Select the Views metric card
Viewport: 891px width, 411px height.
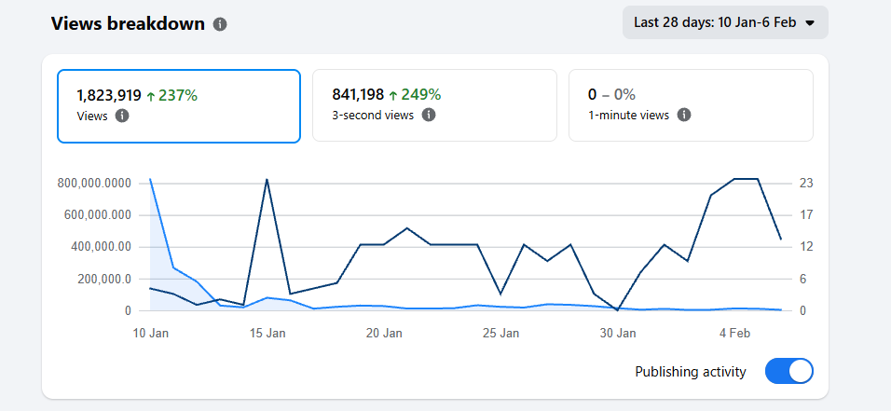click(x=179, y=105)
